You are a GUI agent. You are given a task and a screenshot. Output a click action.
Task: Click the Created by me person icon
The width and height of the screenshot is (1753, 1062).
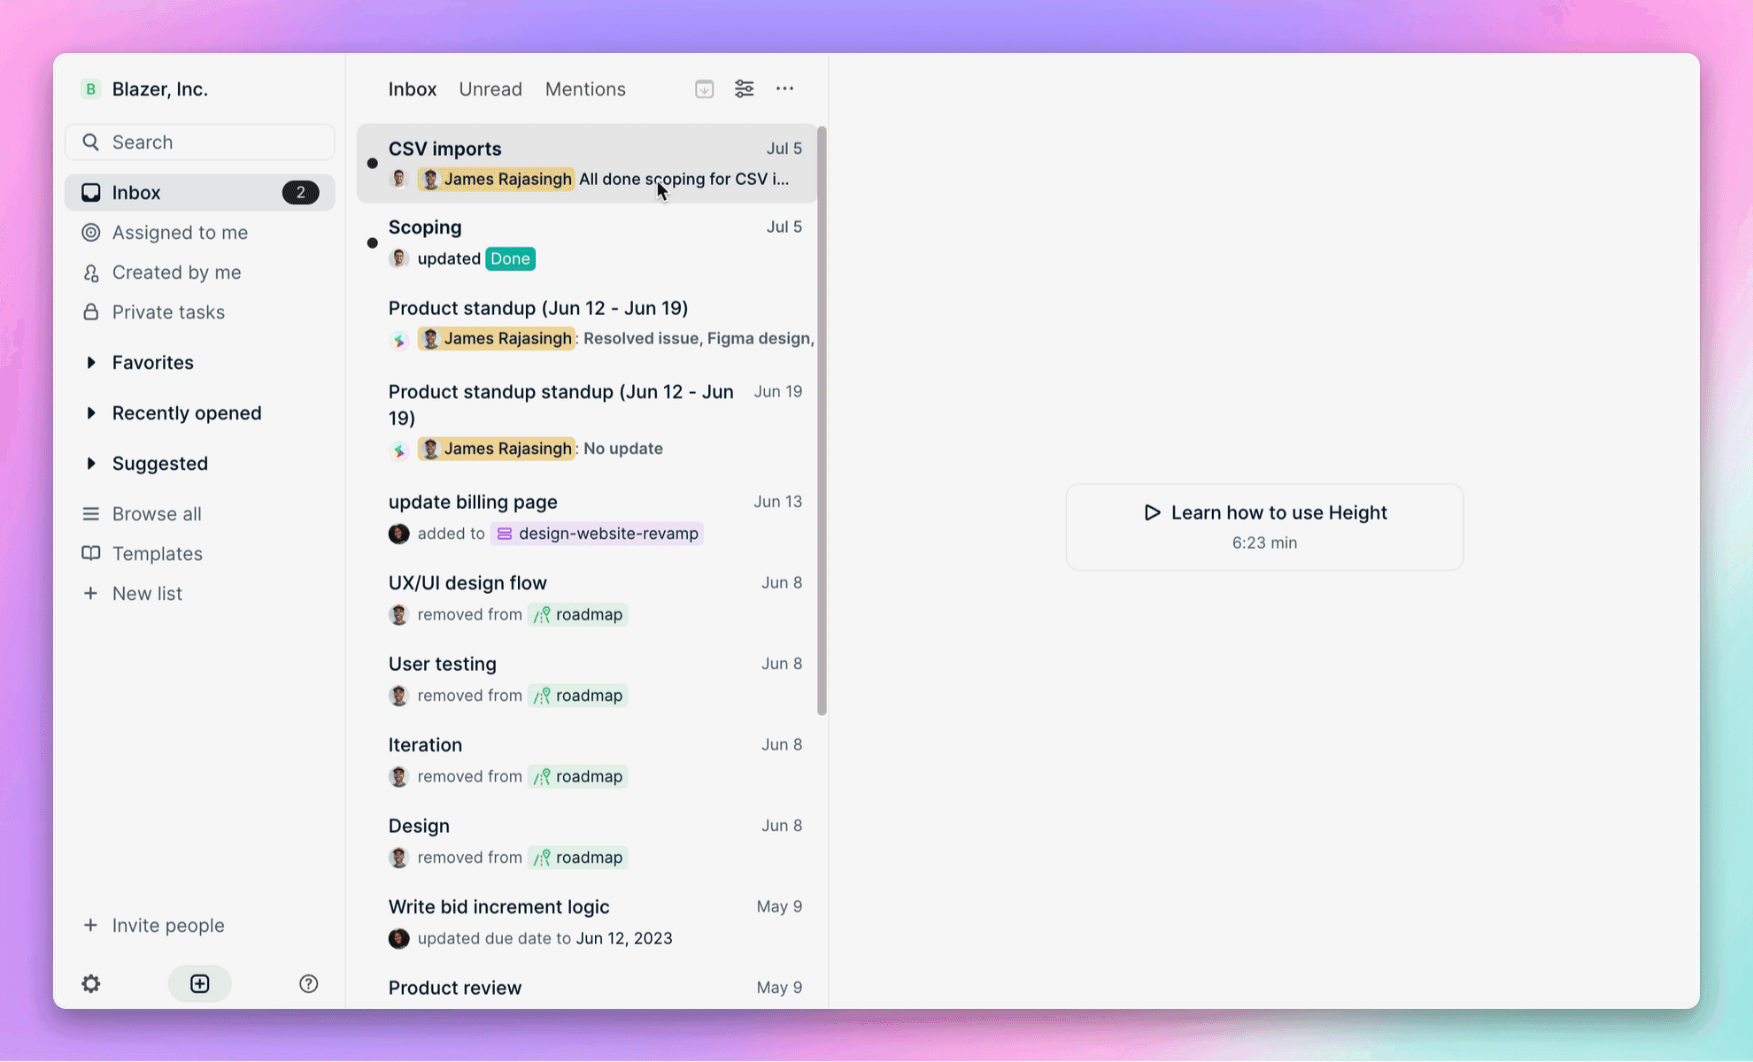(90, 273)
